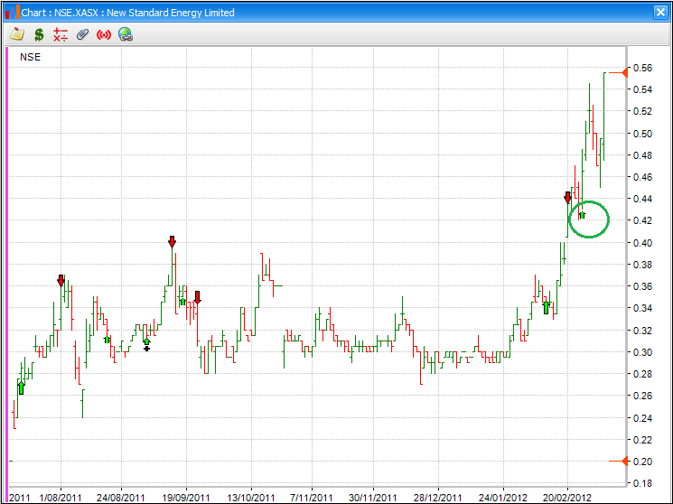Click the chart bars icon in title bar
The height and width of the screenshot is (504, 673).
(x=12, y=12)
